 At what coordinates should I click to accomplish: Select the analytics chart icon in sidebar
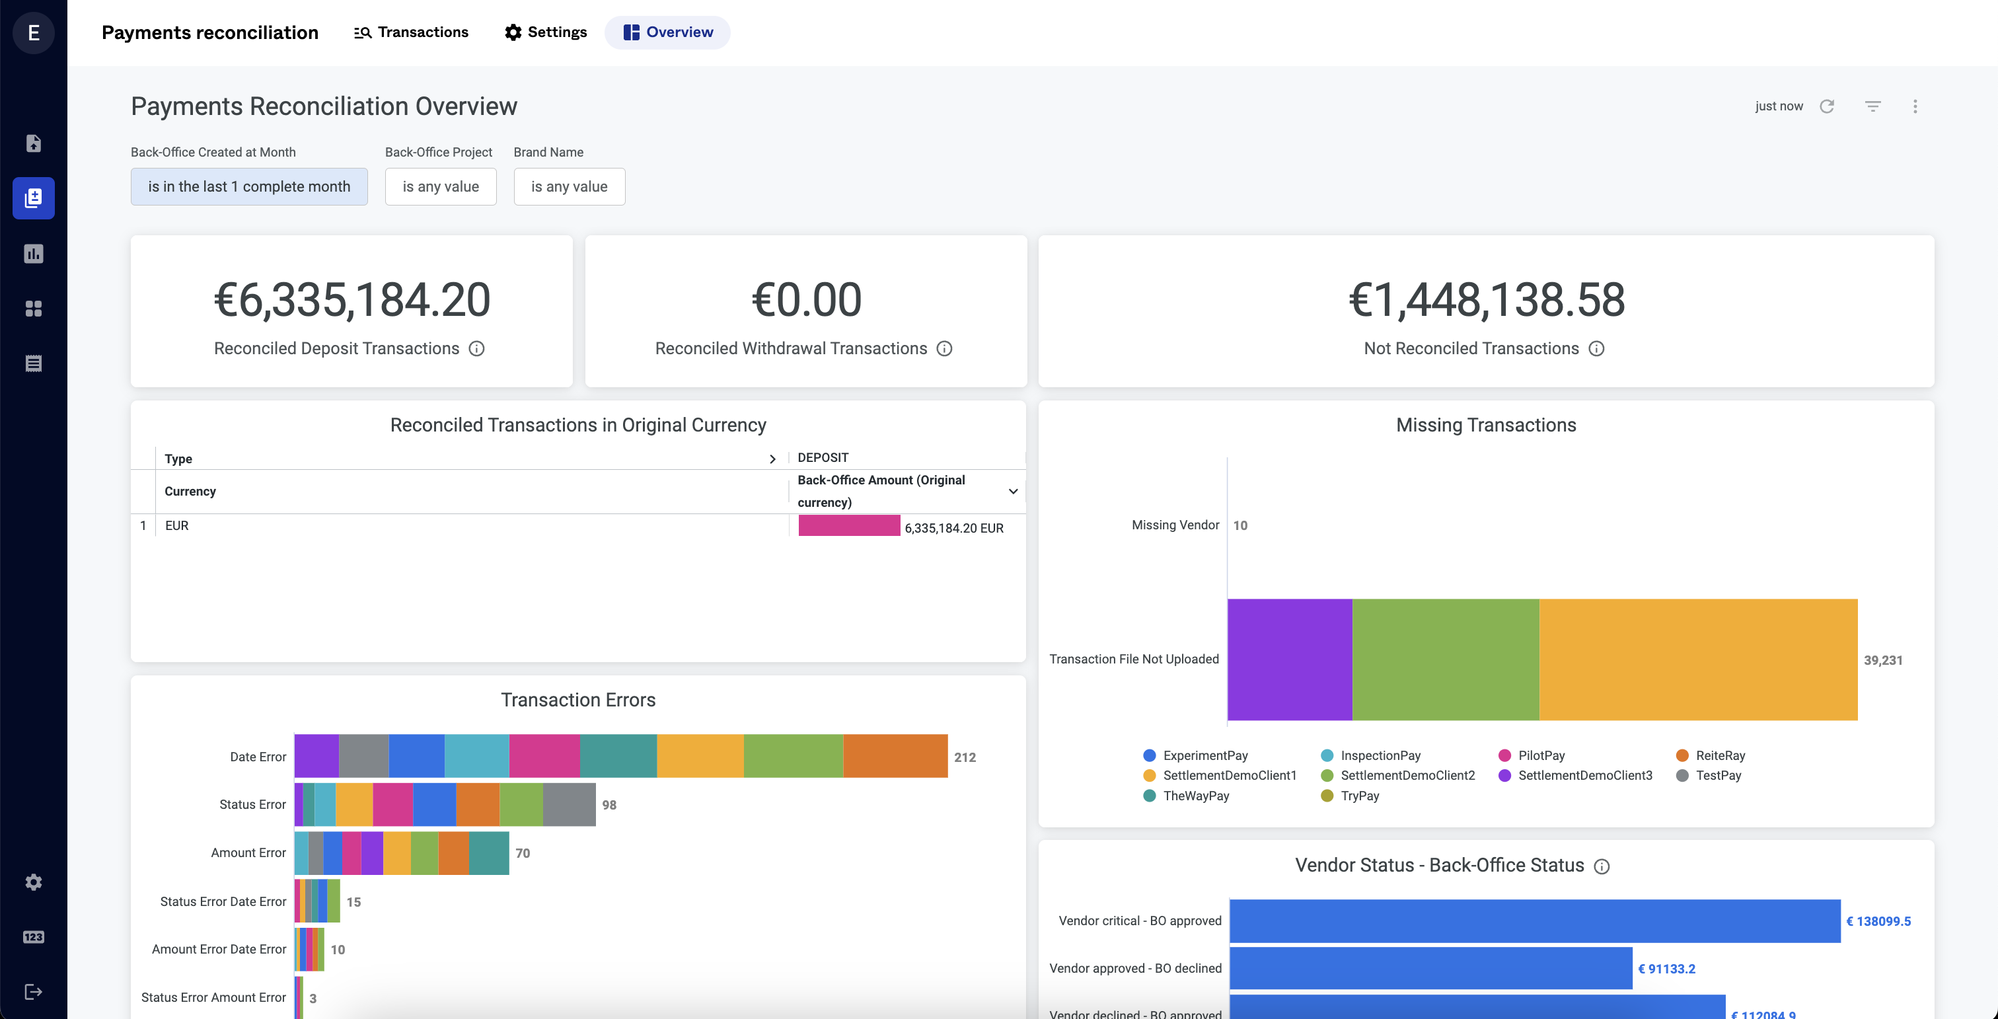[33, 253]
